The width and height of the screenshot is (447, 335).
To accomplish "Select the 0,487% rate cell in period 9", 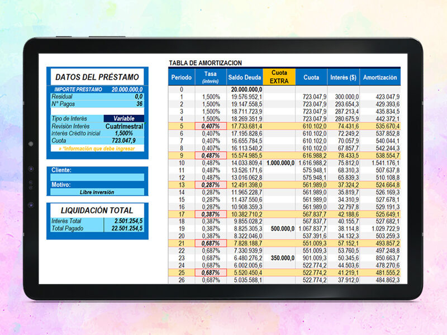I will (211, 156).
